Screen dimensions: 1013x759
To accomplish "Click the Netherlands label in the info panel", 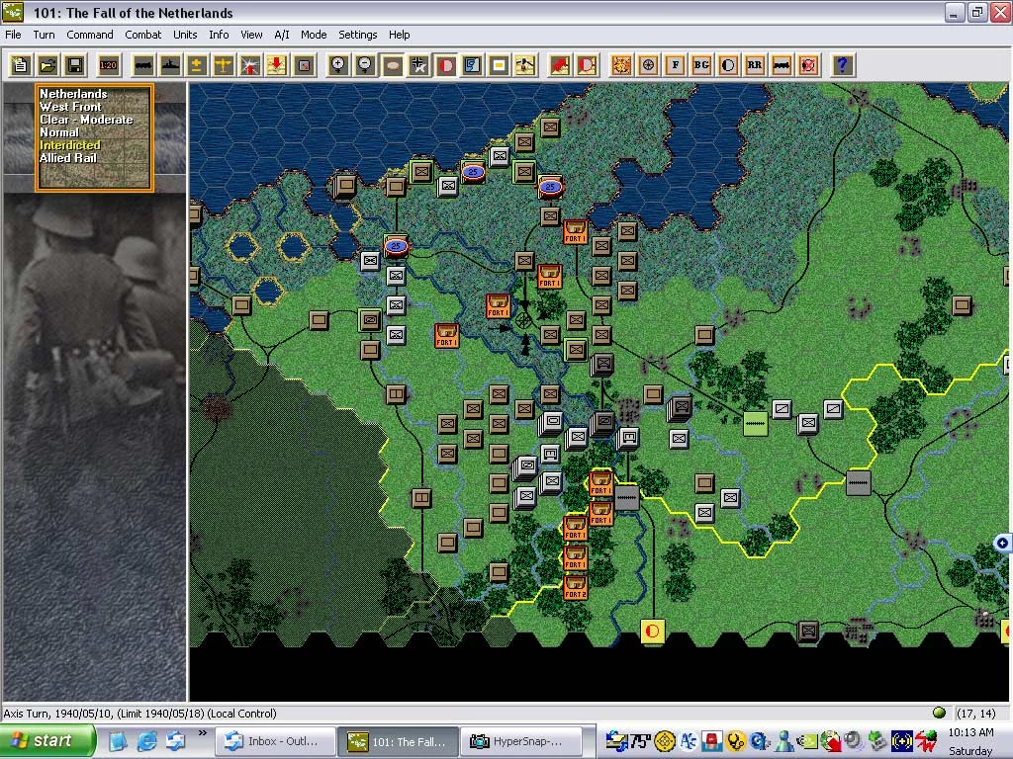I will (73, 94).
